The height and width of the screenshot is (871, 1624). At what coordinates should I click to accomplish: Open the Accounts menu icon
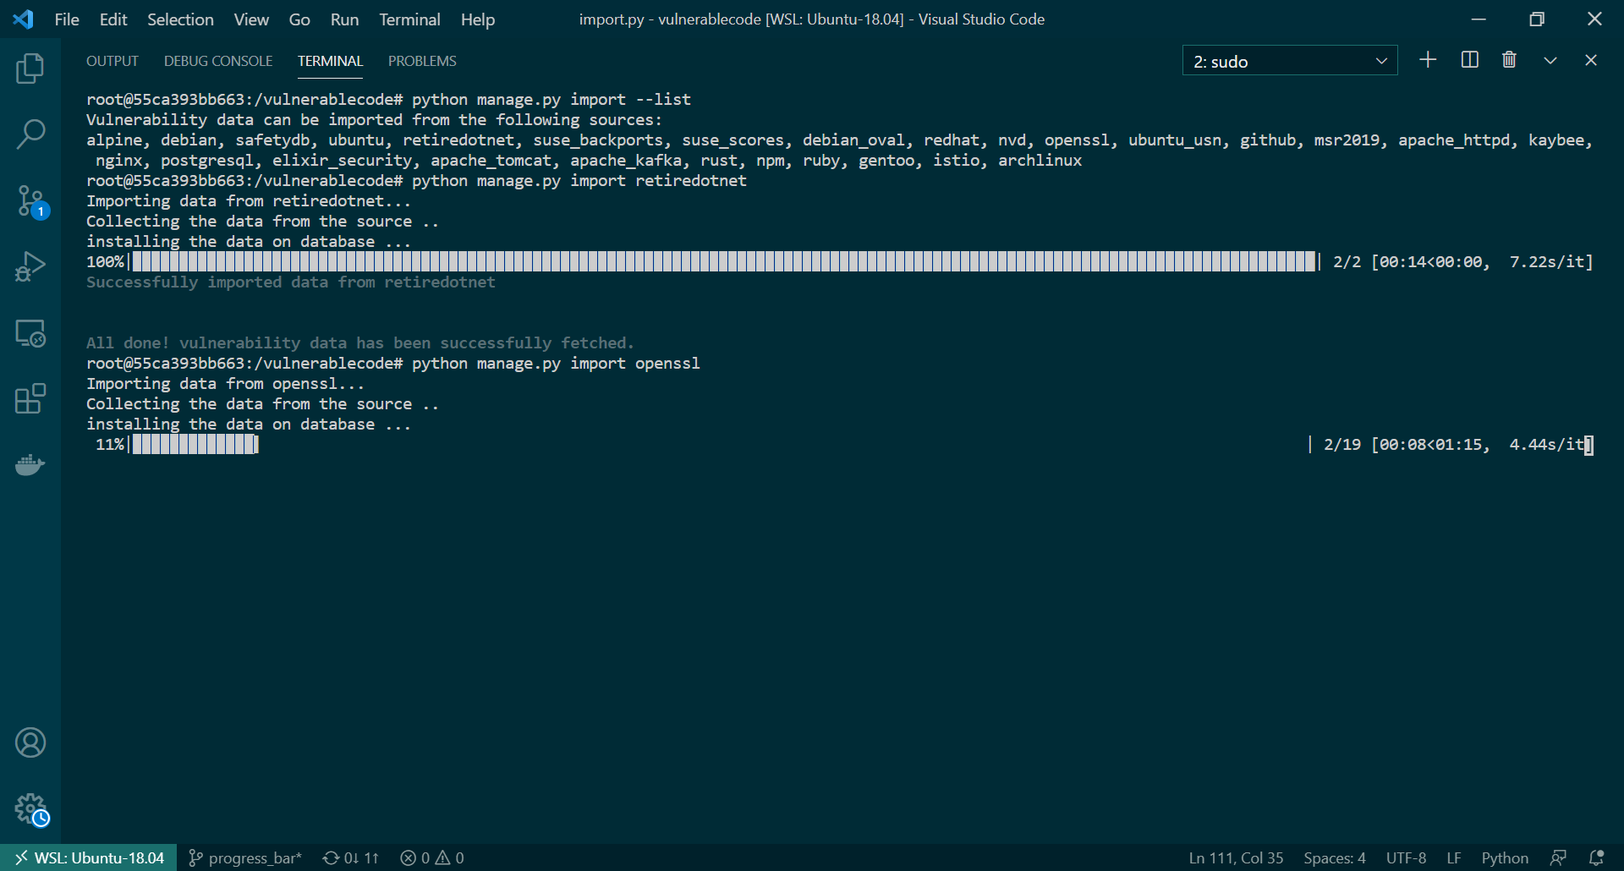coord(30,742)
